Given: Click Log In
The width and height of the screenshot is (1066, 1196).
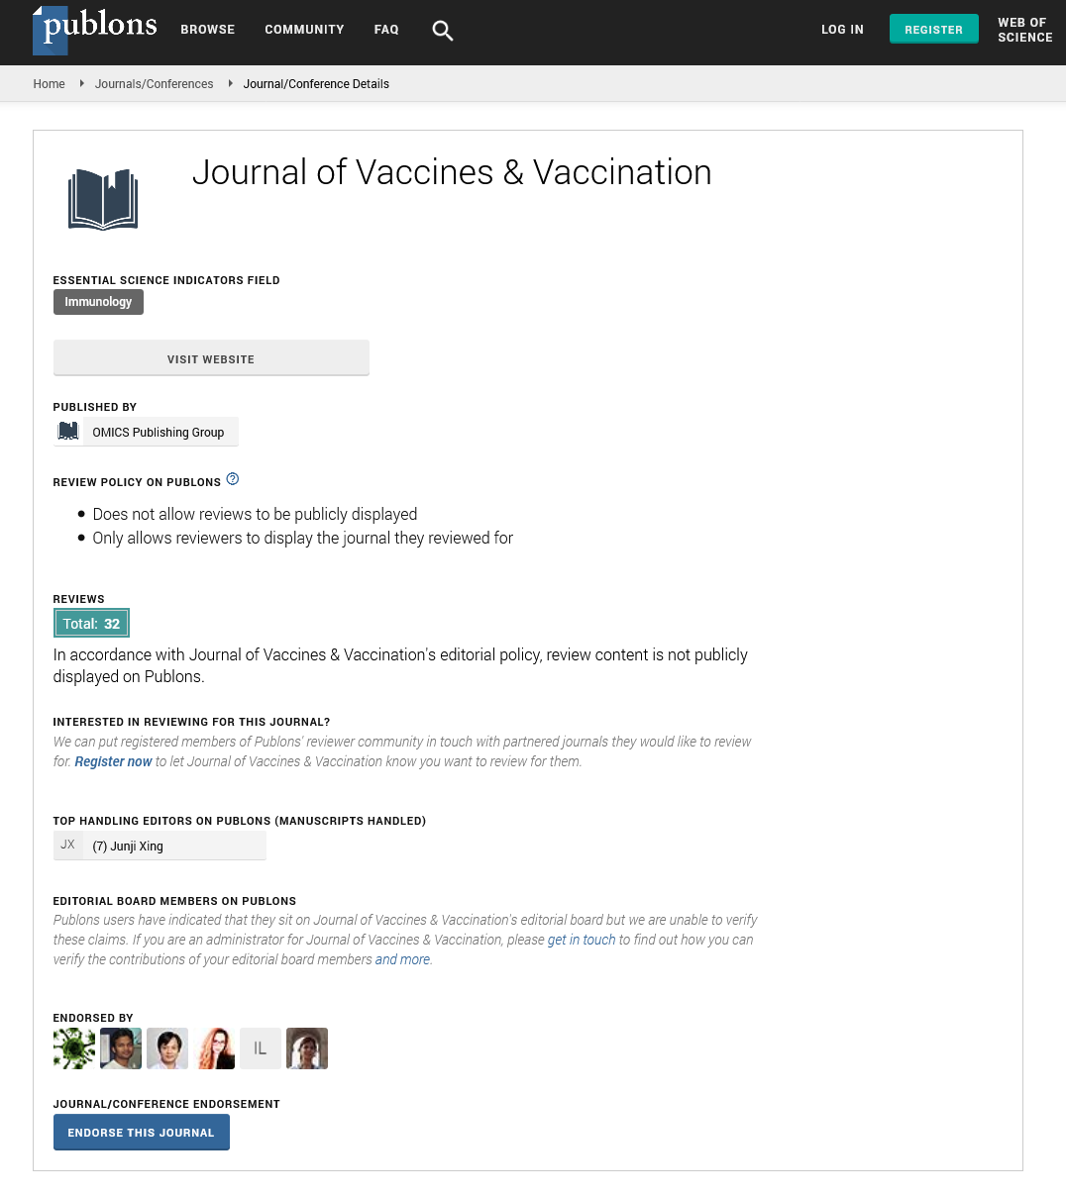Looking at the screenshot, I should click(x=842, y=30).
